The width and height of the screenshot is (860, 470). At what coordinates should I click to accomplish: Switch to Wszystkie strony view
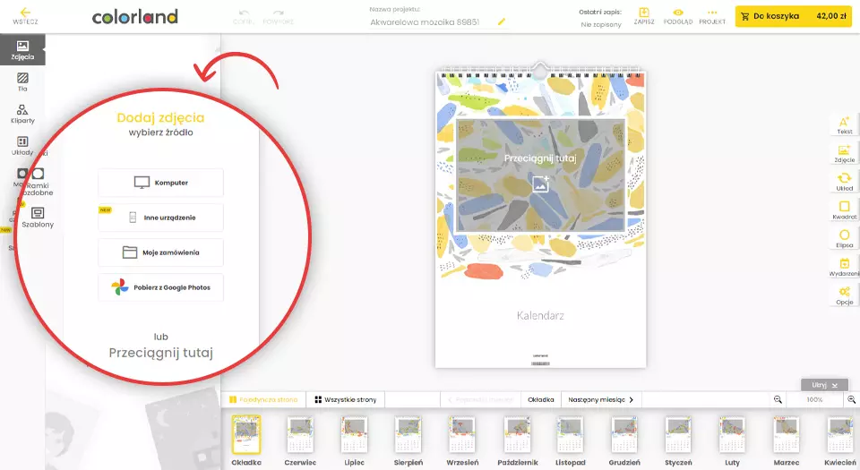345,399
